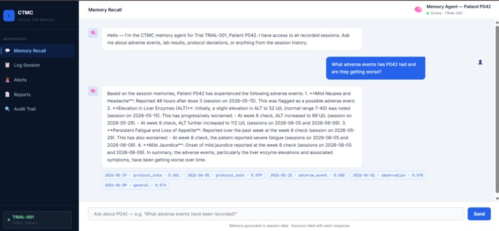Image resolution: width=499 pixels, height=231 pixels.
Task: Open the Audit Trail section
Action: 38,109
